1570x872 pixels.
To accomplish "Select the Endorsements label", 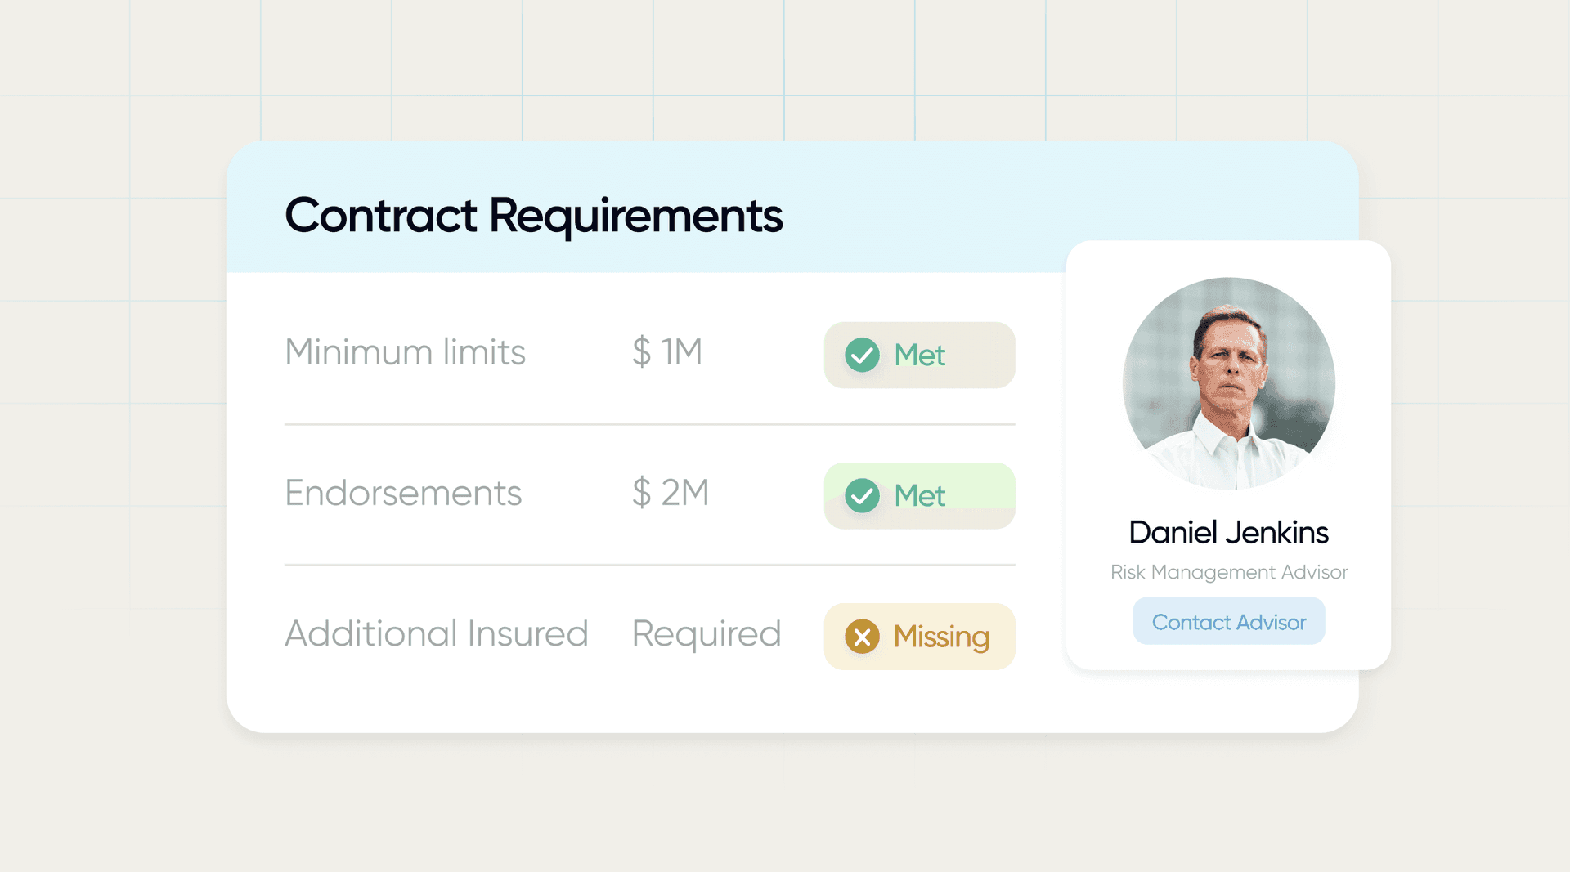I will point(403,493).
